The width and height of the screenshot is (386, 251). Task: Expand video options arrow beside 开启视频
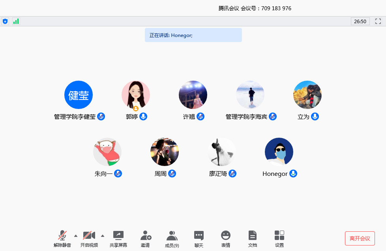pos(103,236)
